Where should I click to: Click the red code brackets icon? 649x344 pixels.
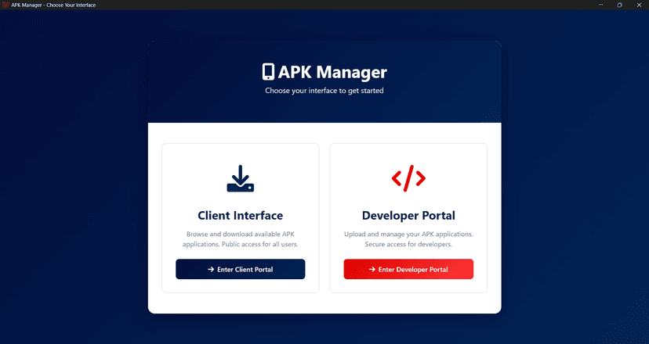[x=408, y=178]
